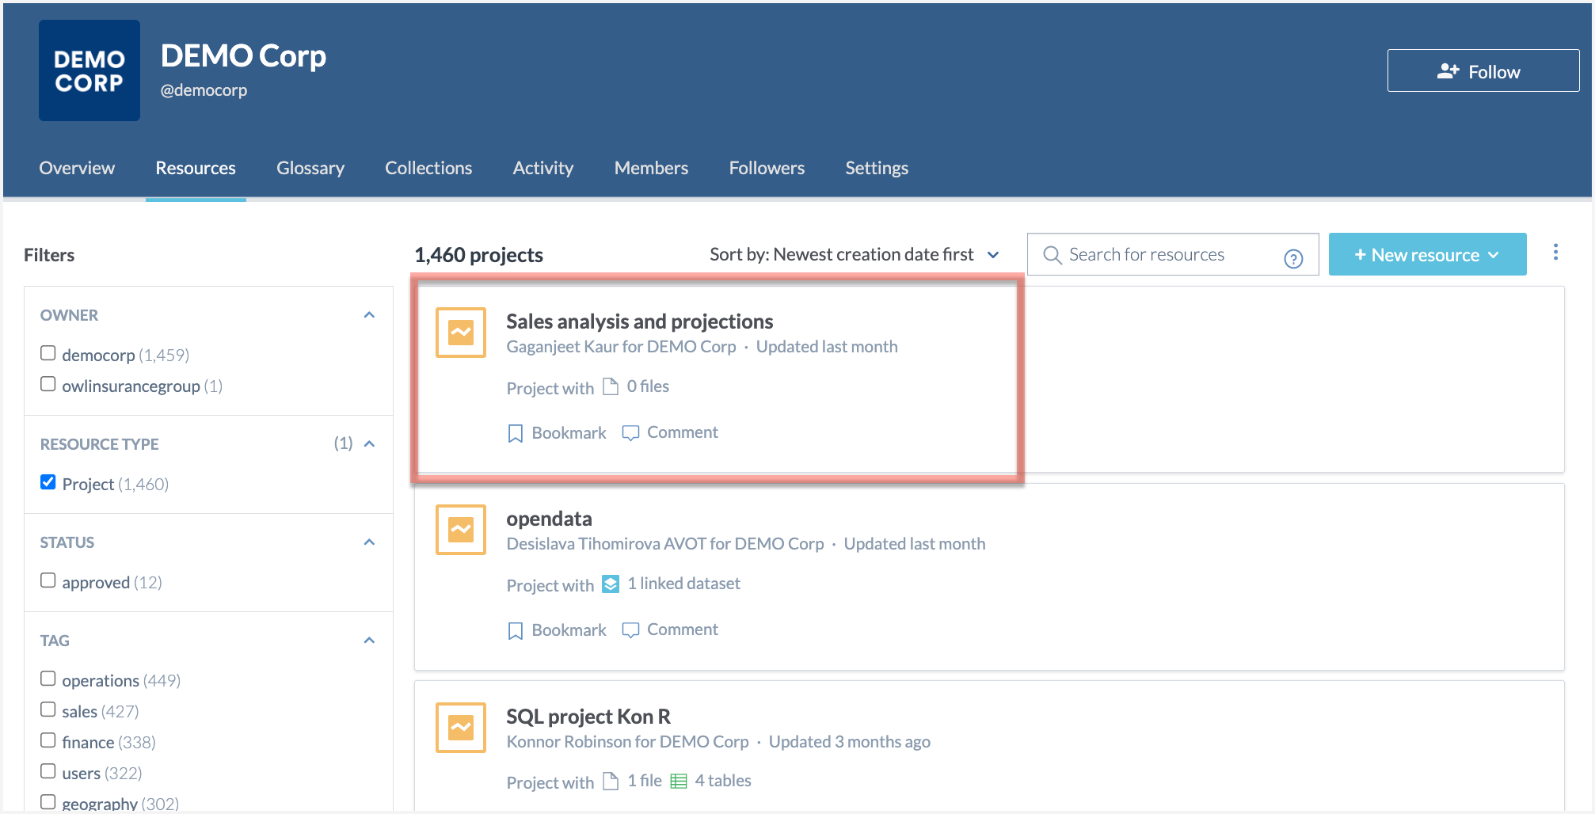Uncheck the Project resource type filter

[x=48, y=482]
